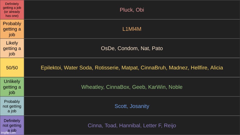Click the peach 'Likely getting a job' label
Screen dimensions: 240x135
pyautogui.click(x=12, y=48)
